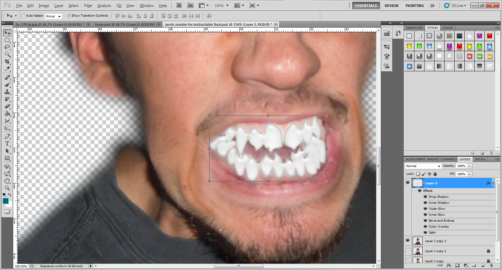Select the Spot Healing Brush tool
The image size is (502, 270).
(x=7, y=77)
